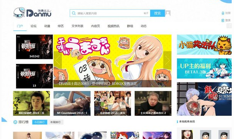234x139 pixels.
Task: Click the 本站优秀会员 heading
Action: click(x=187, y=122)
